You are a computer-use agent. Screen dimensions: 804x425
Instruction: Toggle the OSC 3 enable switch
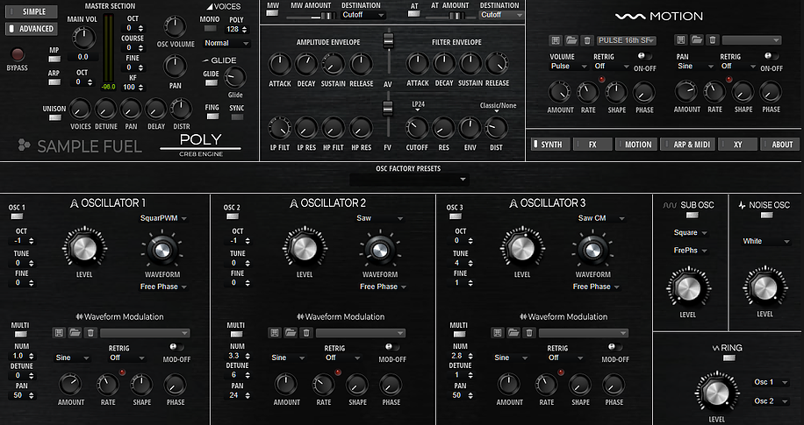(455, 216)
